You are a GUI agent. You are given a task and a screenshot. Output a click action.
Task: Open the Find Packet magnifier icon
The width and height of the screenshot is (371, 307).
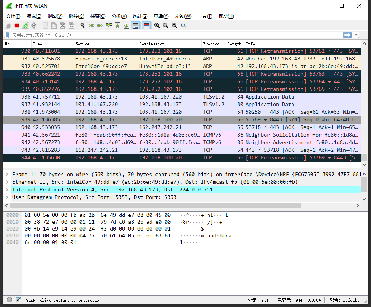click(x=82, y=25)
